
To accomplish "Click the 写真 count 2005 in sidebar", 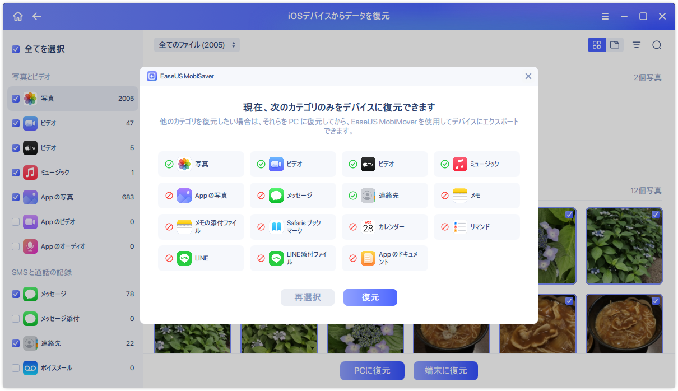I will click(126, 99).
